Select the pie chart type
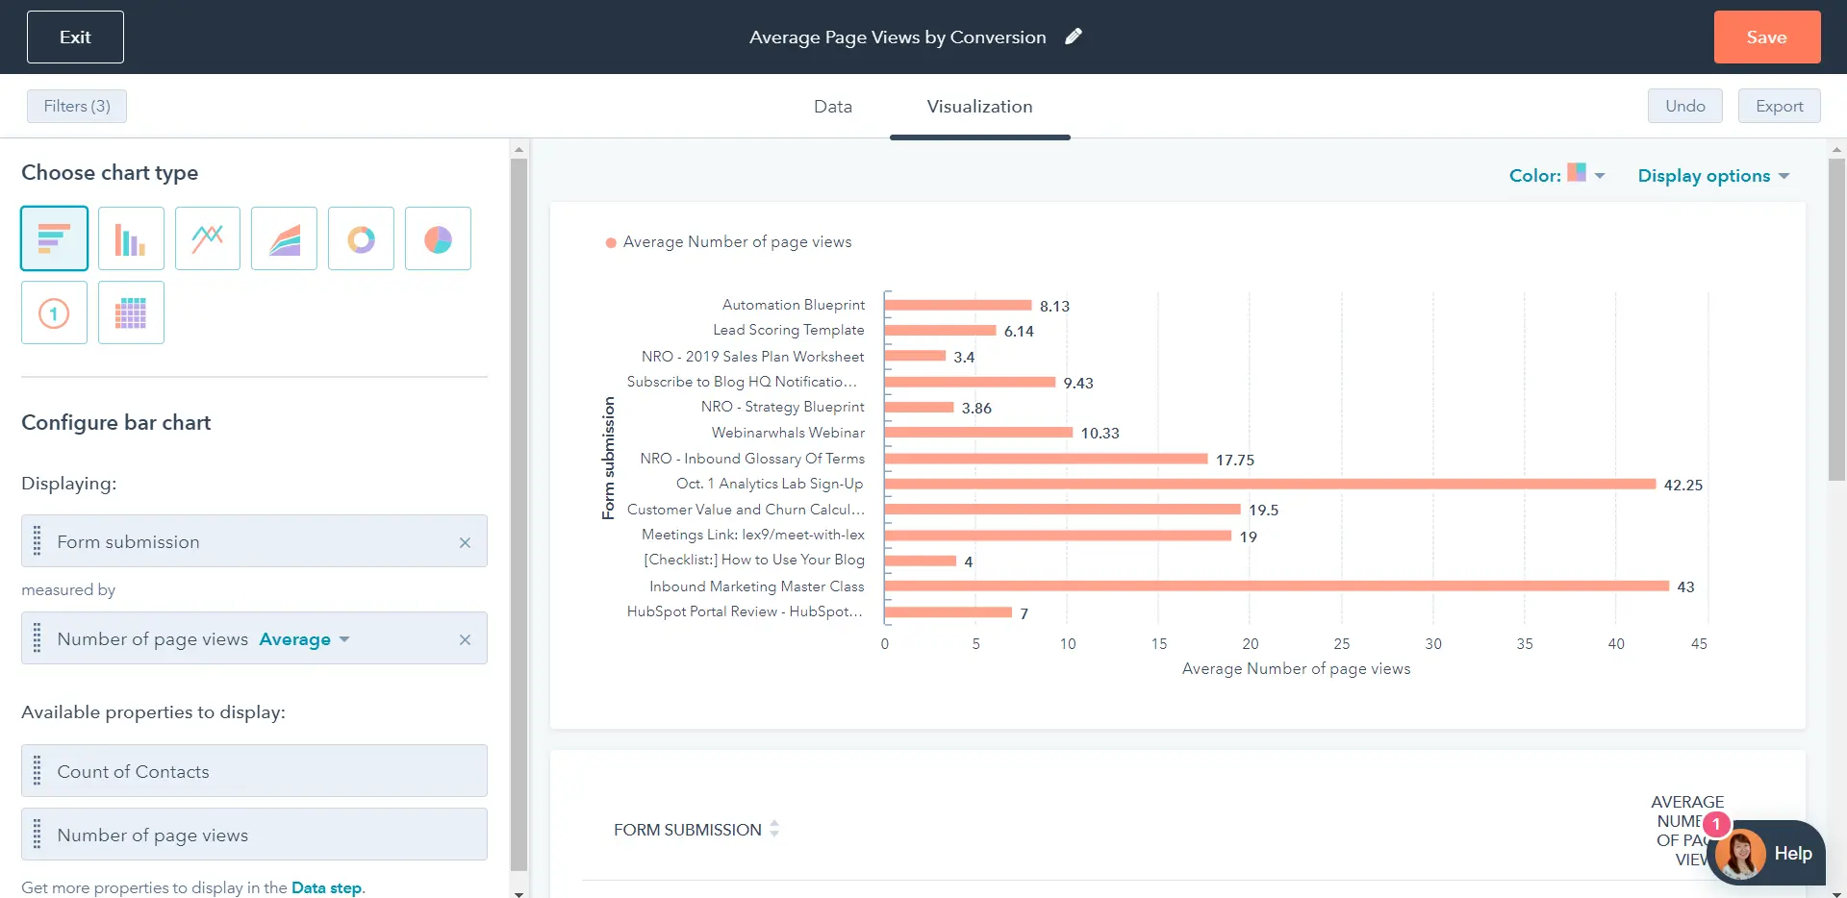The height and width of the screenshot is (898, 1847). [x=438, y=237]
